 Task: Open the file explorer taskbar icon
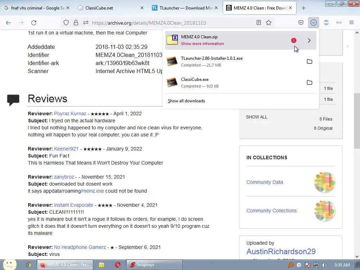coord(101,265)
